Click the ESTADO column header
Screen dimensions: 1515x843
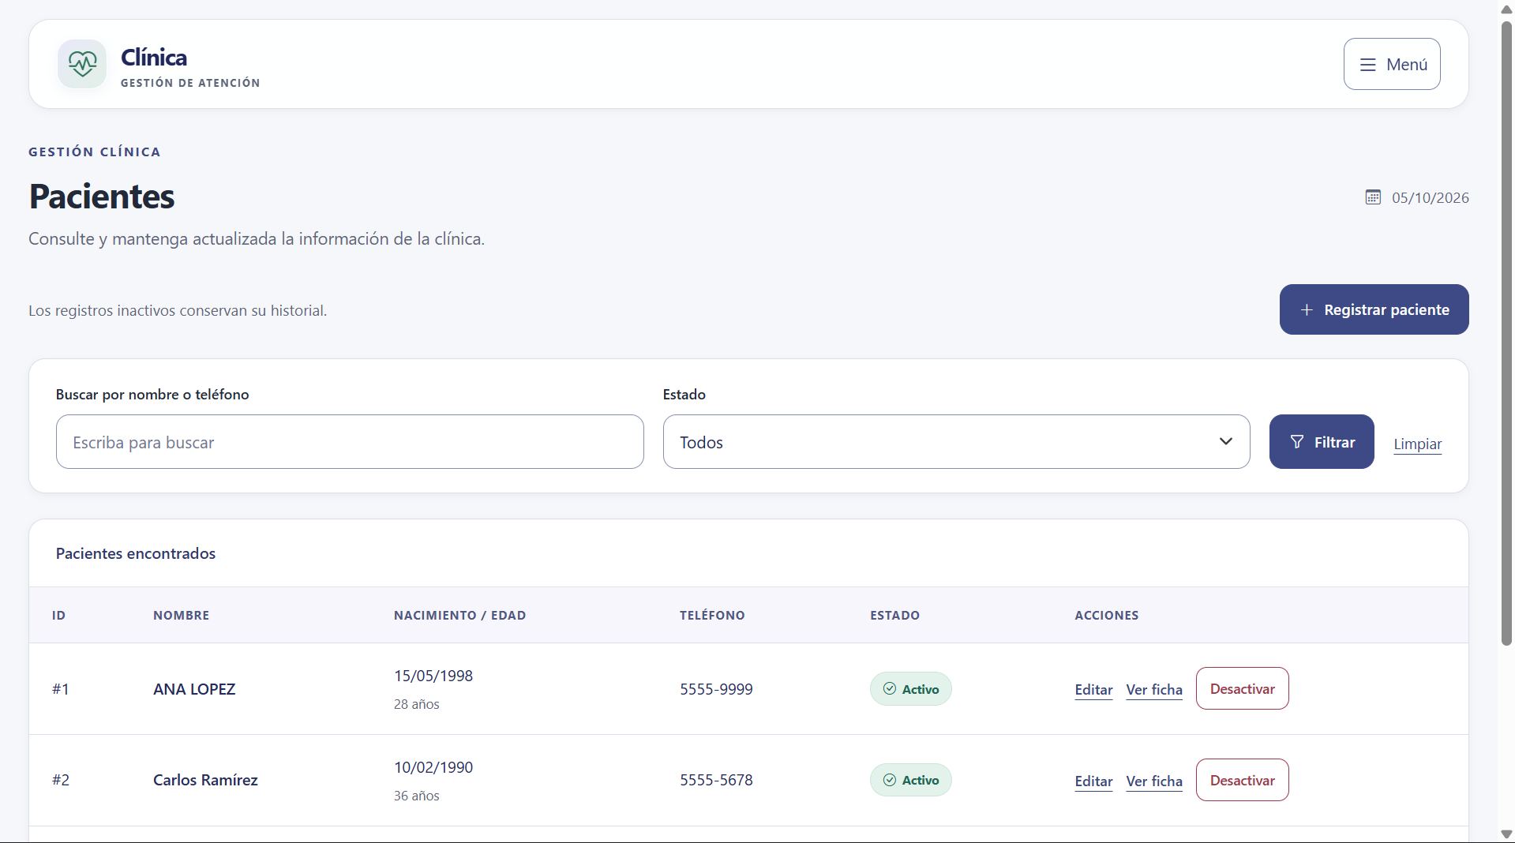tap(894, 616)
